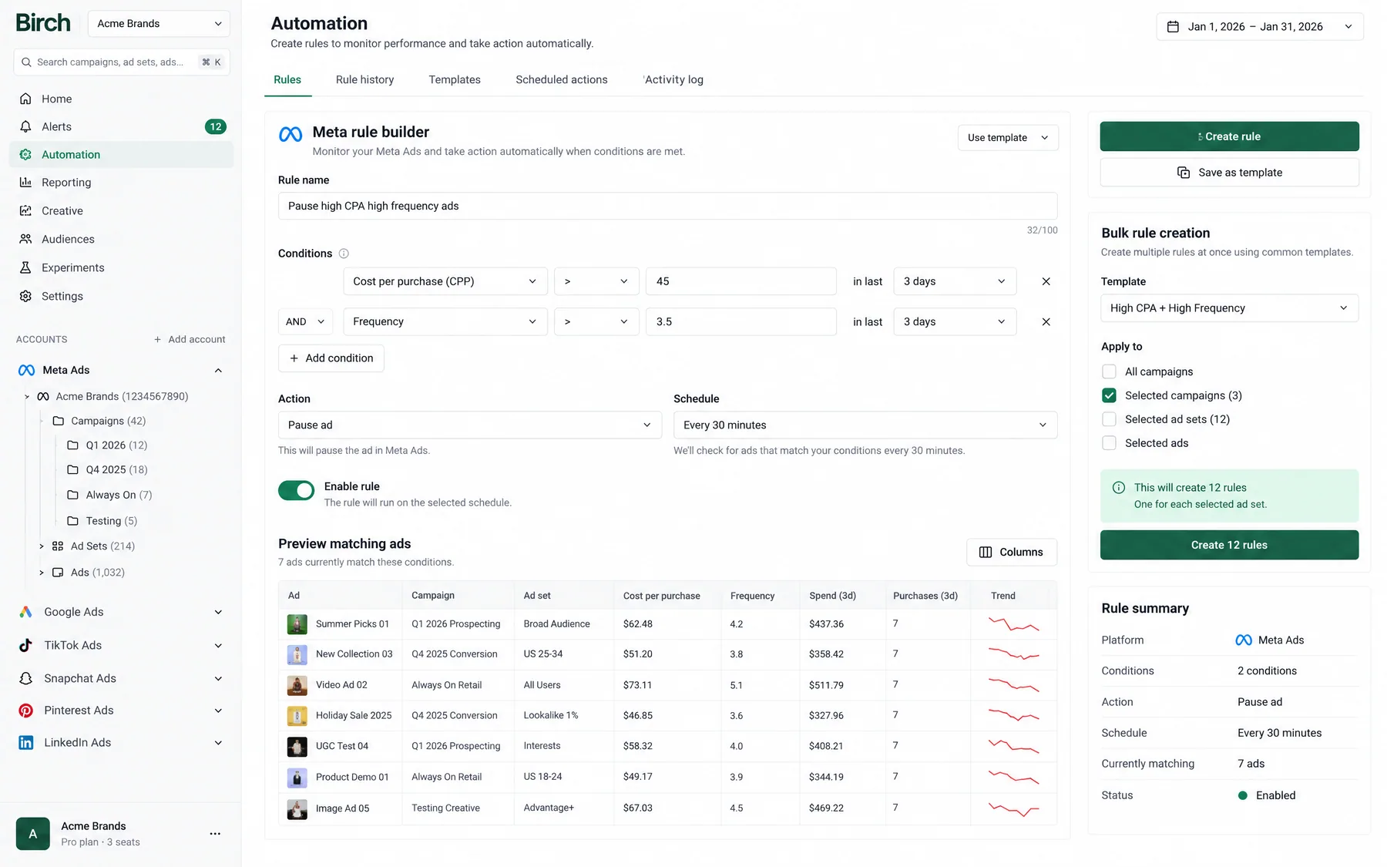This screenshot has width=1387, height=867.
Task: Check the Selected ads checkbox
Action: (x=1109, y=443)
